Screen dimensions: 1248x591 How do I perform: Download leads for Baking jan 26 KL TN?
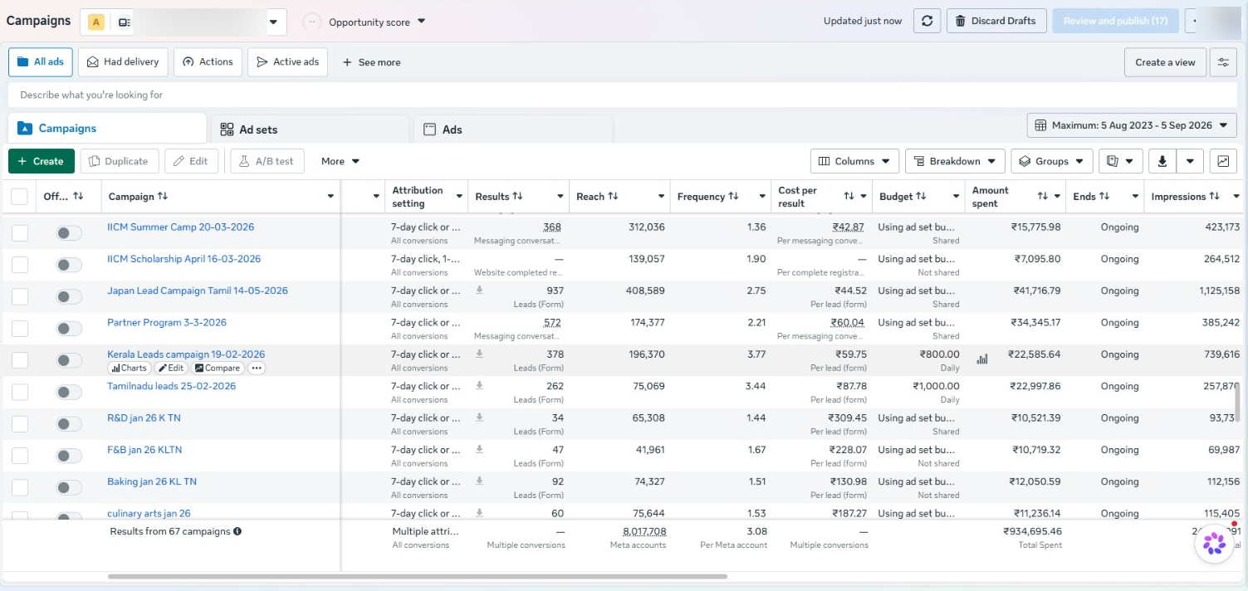479,481
